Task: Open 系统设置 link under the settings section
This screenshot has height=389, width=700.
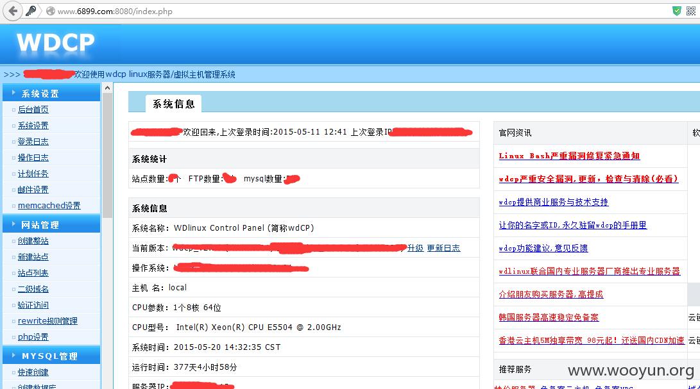Action: (33, 126)
